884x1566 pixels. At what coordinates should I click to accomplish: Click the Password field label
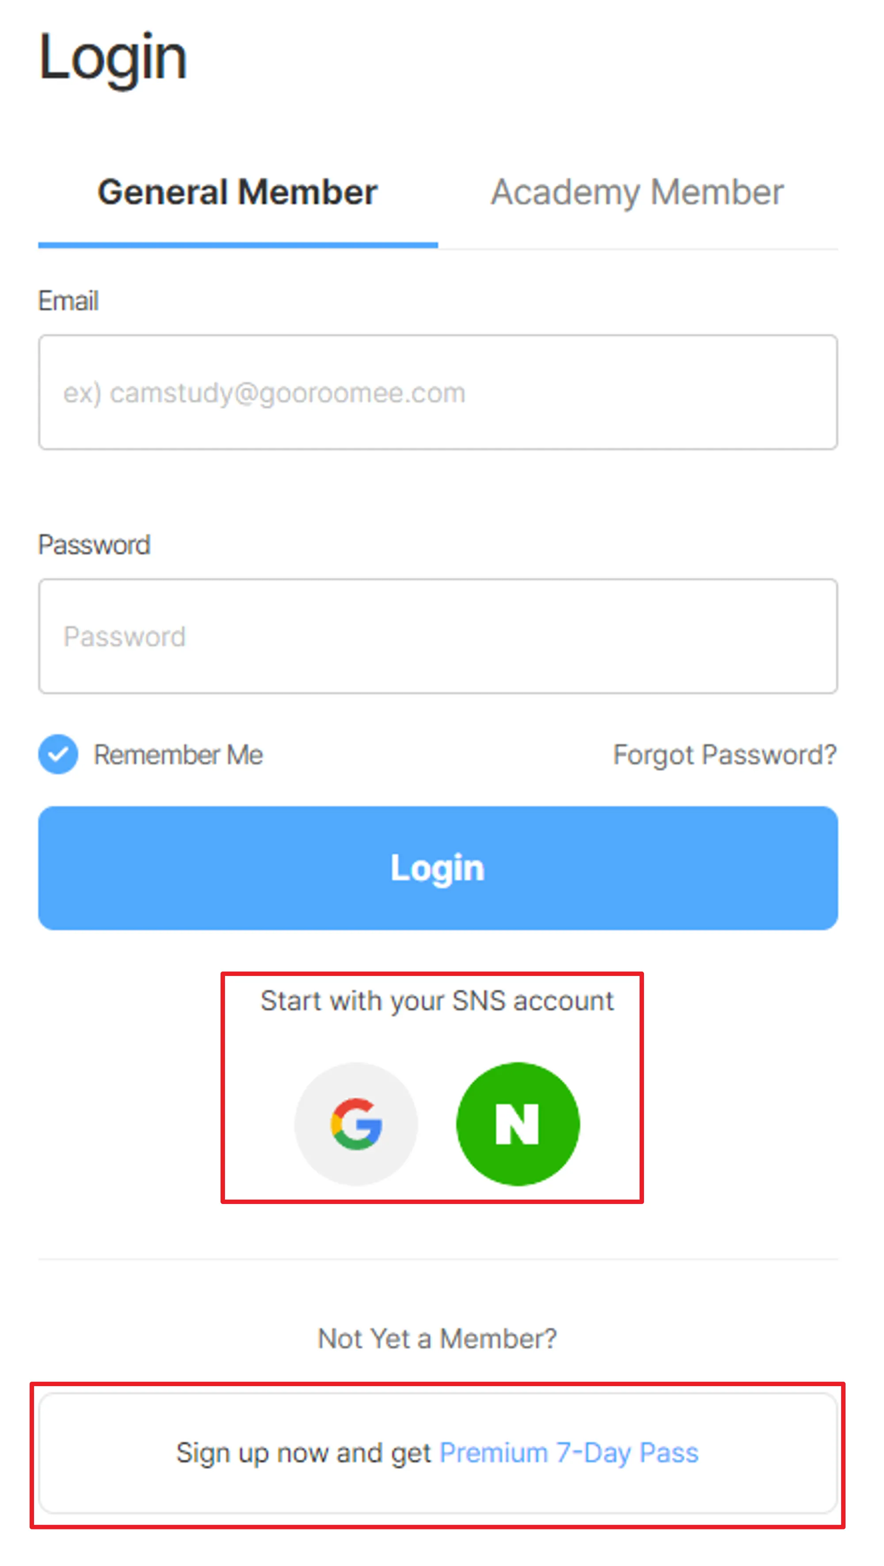click(x=94, y=545)
